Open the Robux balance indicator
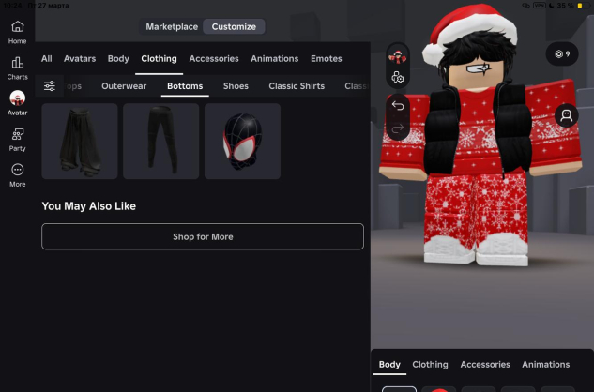Image resolution: width=594 pixels, height=392 pixels. (562, 54)
